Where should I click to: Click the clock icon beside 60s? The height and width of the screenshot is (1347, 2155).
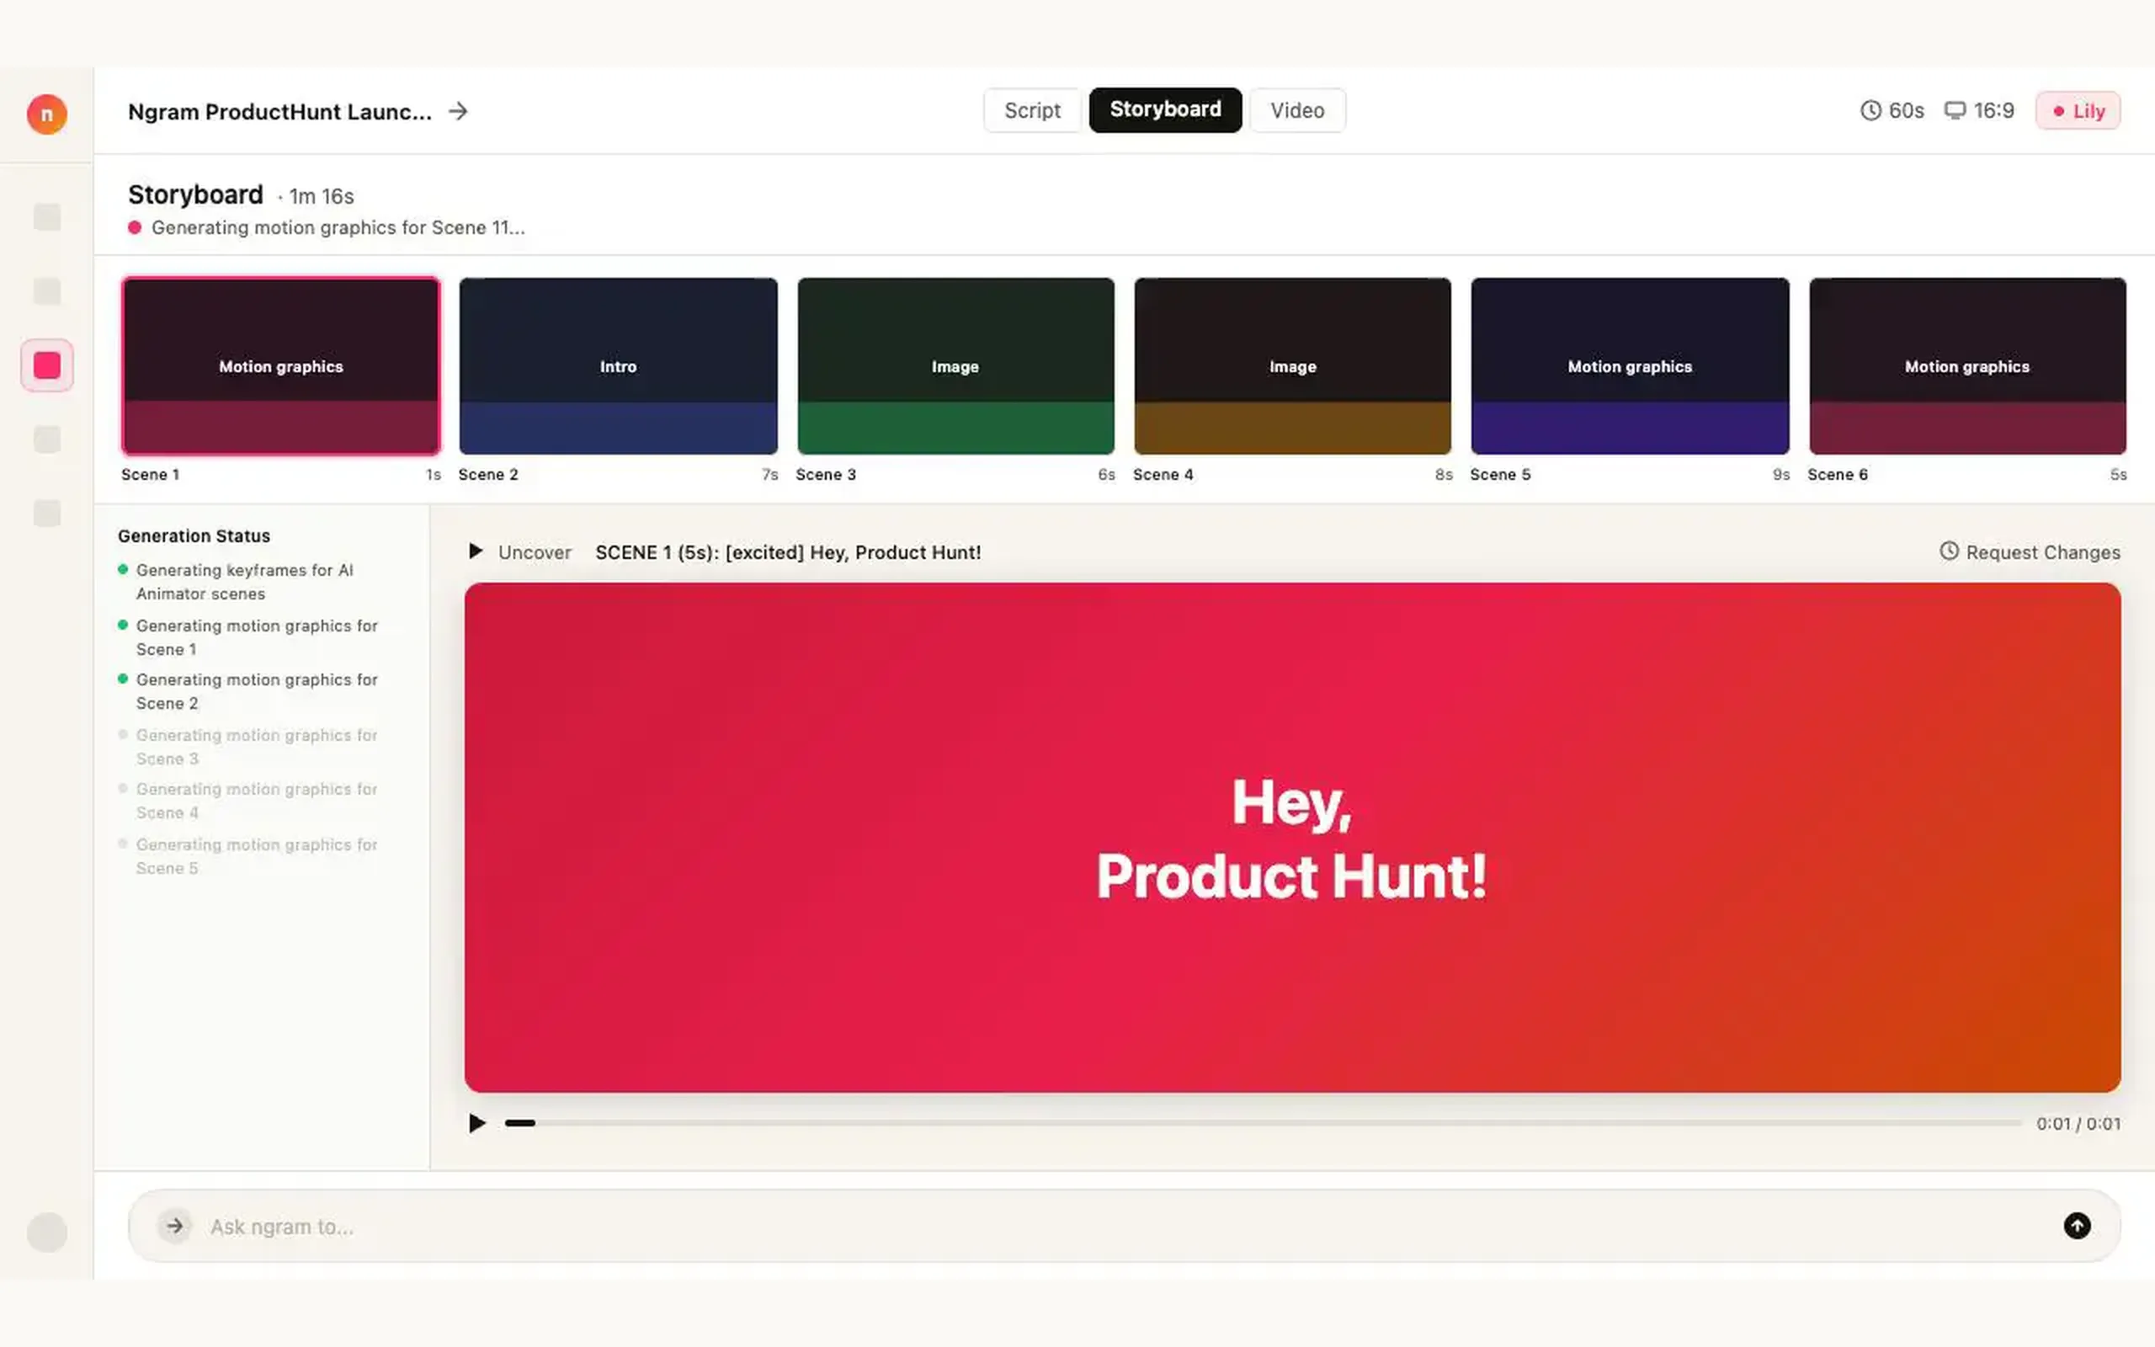(1871, 110)
